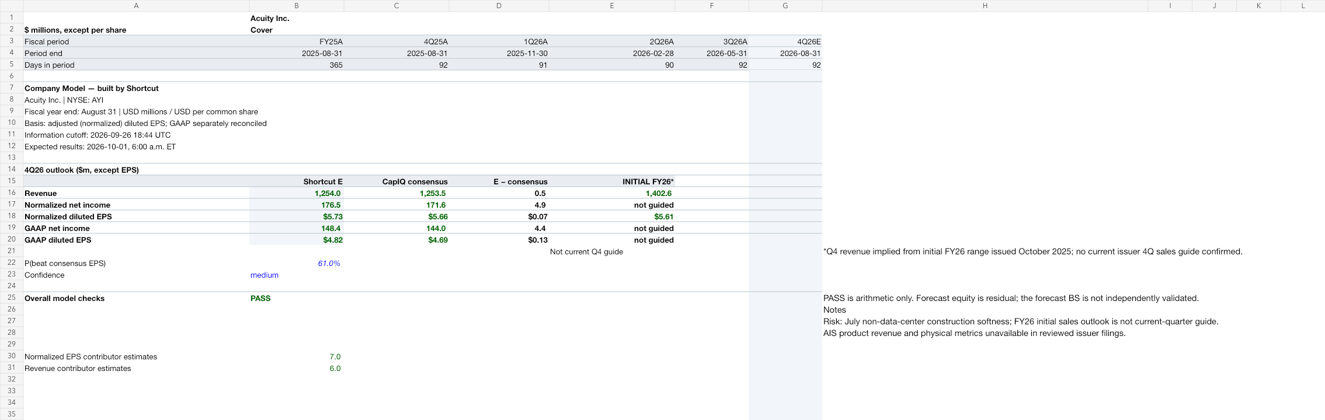Select Revenue consensus value 1,253.5
Image resolution: width=1325 pixels, height=420 pixels.
397,193
